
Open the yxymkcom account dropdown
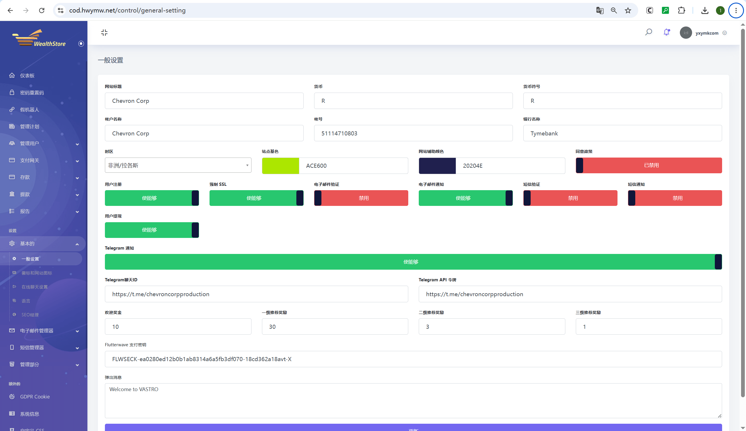tap(703, 33)
